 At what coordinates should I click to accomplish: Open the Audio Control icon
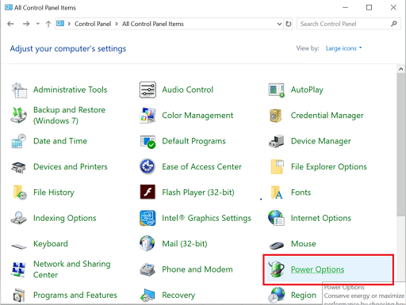(147, 90)
